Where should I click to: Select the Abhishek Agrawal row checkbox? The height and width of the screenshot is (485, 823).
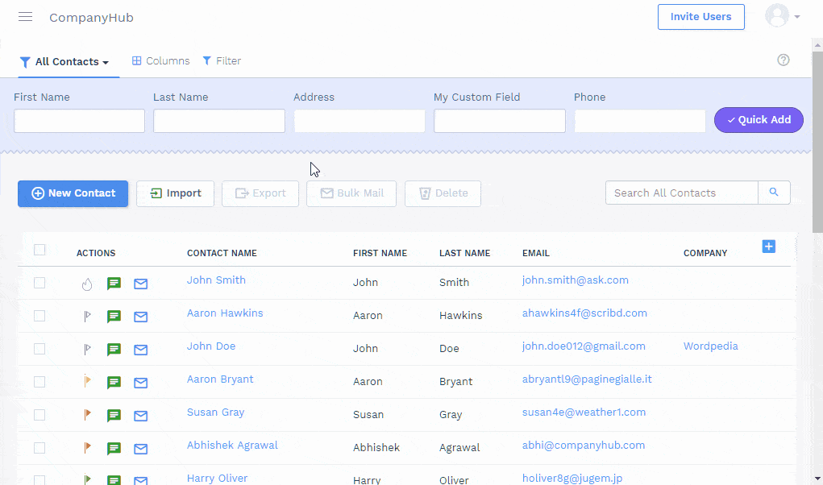pyautogui.click(x=39, y=448)
